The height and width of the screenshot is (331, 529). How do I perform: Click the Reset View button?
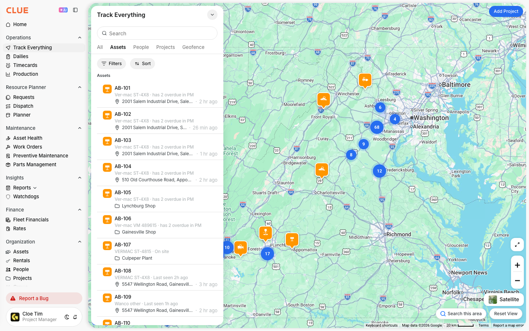point(506,314)
